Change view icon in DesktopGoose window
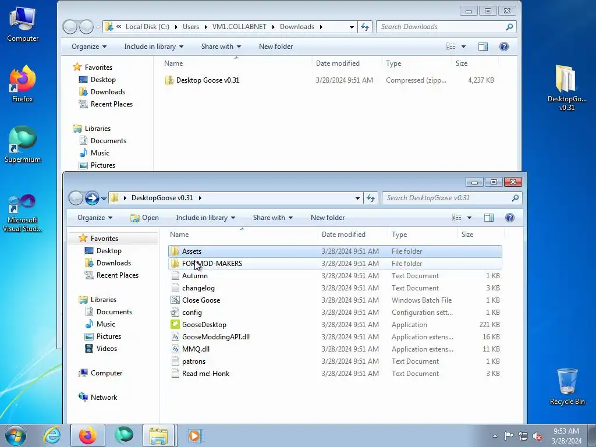Screen dimensions: 596x447 (456, 218)
